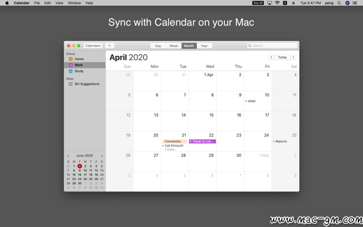Open the Travel to Lon... event
This screenshot has height=227, width=363.
(x=202, y=141)
